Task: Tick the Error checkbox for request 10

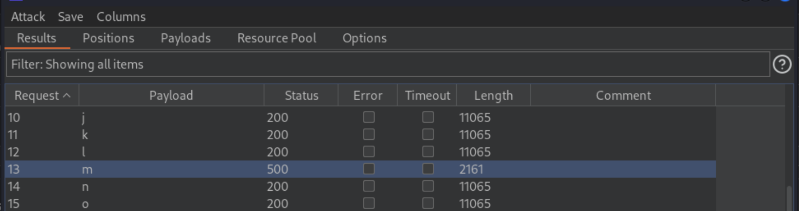Action: click(368, 117)
